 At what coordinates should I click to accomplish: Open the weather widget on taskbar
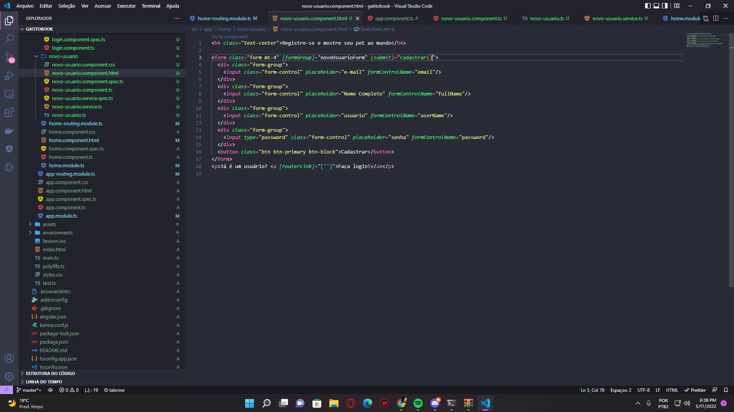26,403
